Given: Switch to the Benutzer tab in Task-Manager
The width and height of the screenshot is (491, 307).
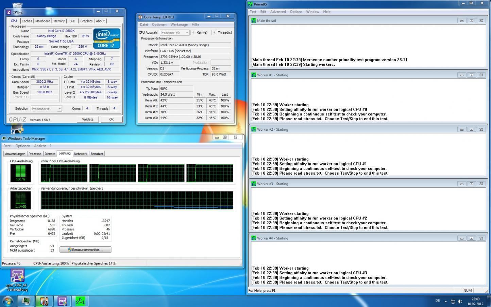Looking at the screenshot, I should pos(97,154).
